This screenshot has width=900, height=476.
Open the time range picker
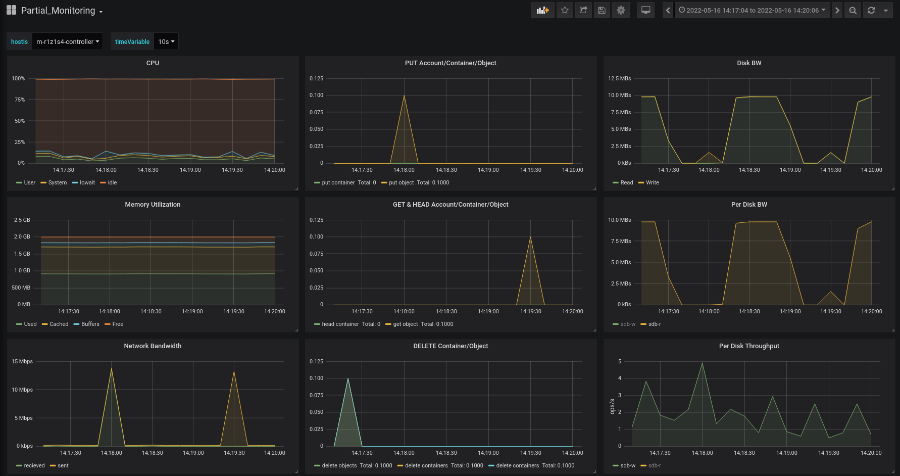[752, 10]
